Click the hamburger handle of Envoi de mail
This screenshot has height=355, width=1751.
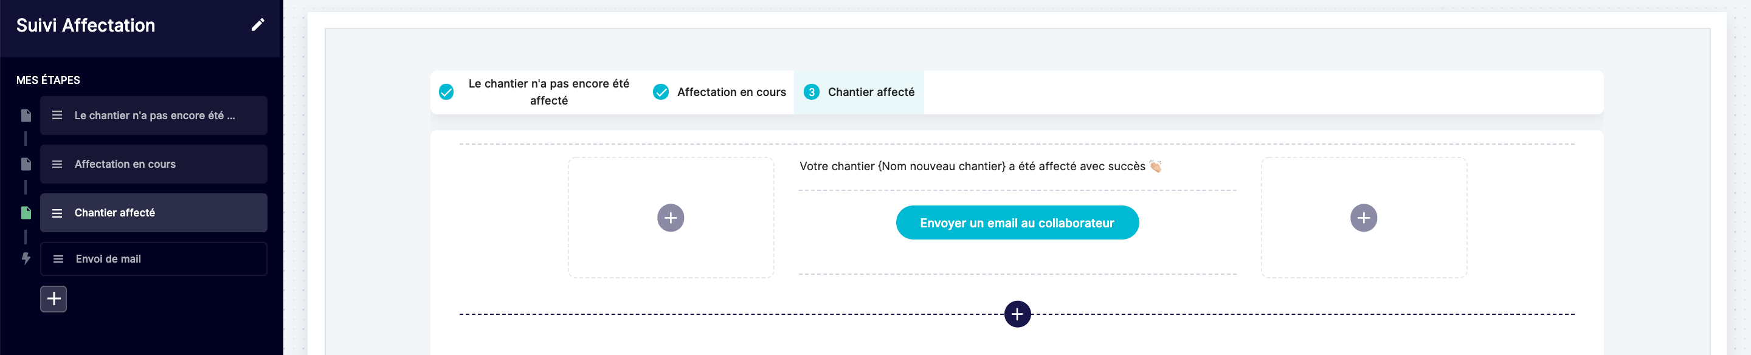58,259
